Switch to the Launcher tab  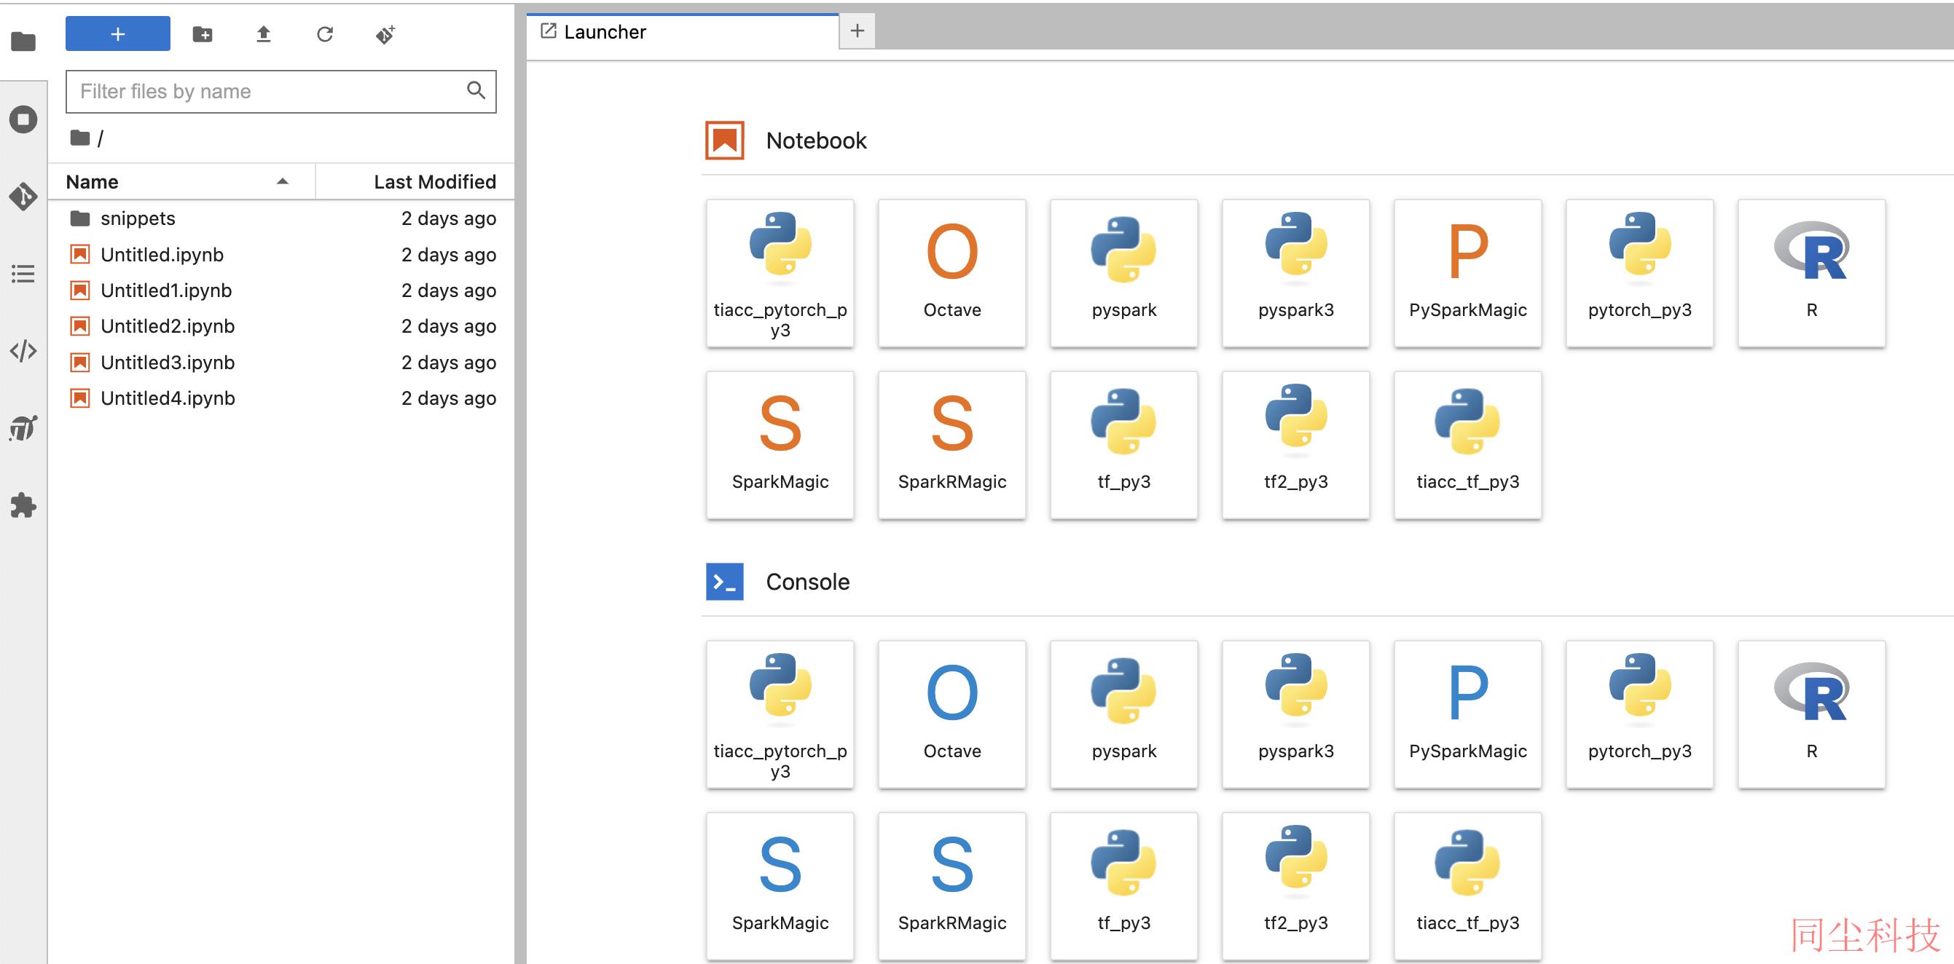(x=683, y=32)
